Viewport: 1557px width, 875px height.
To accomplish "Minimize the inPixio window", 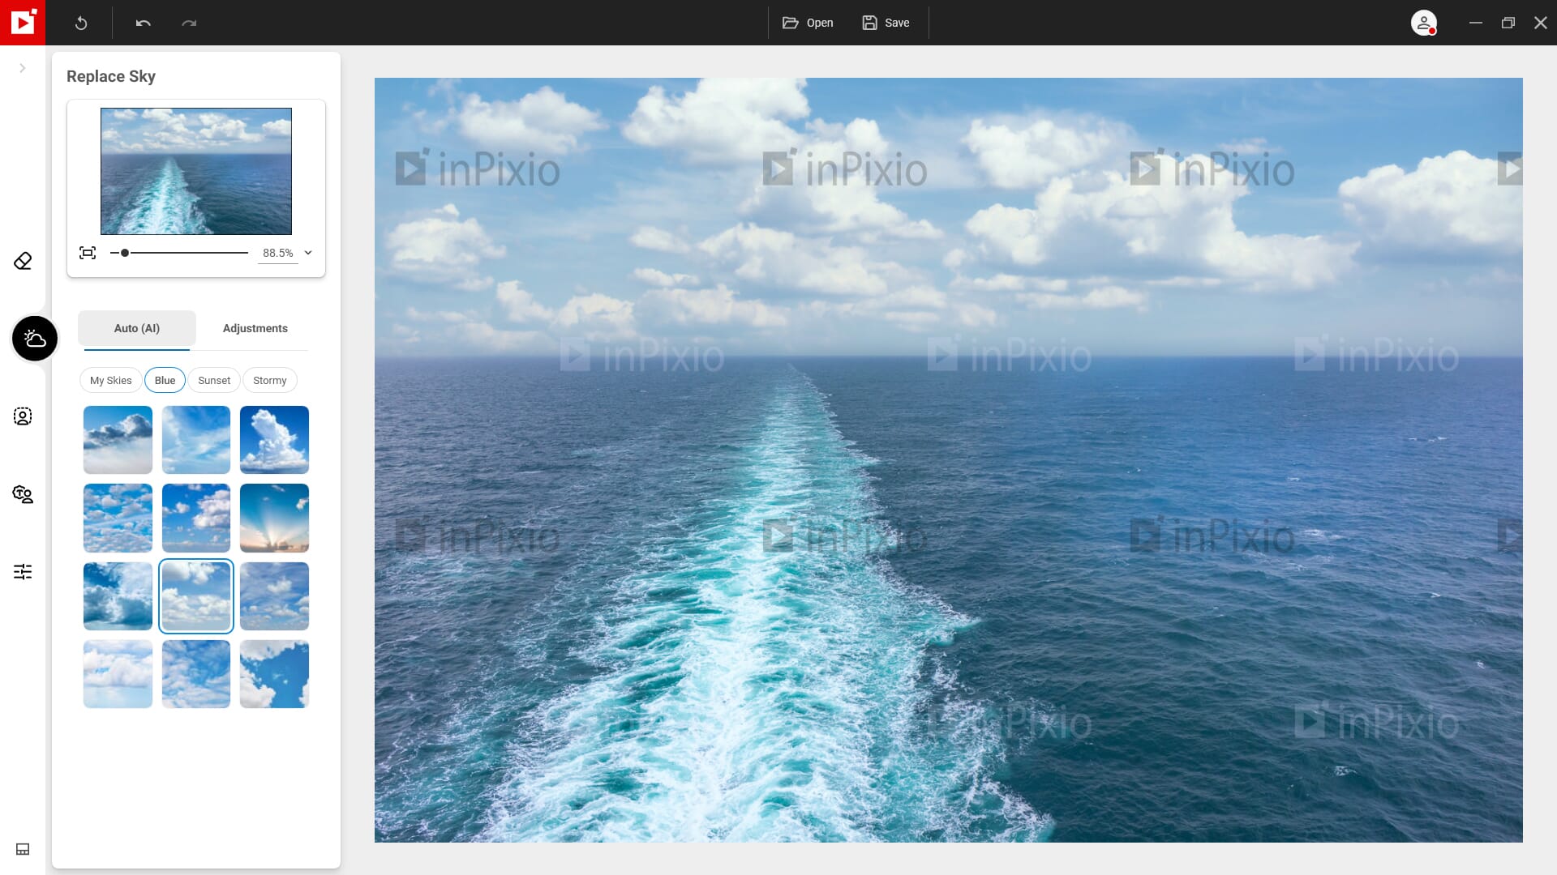I will (x=1476, y=23).
